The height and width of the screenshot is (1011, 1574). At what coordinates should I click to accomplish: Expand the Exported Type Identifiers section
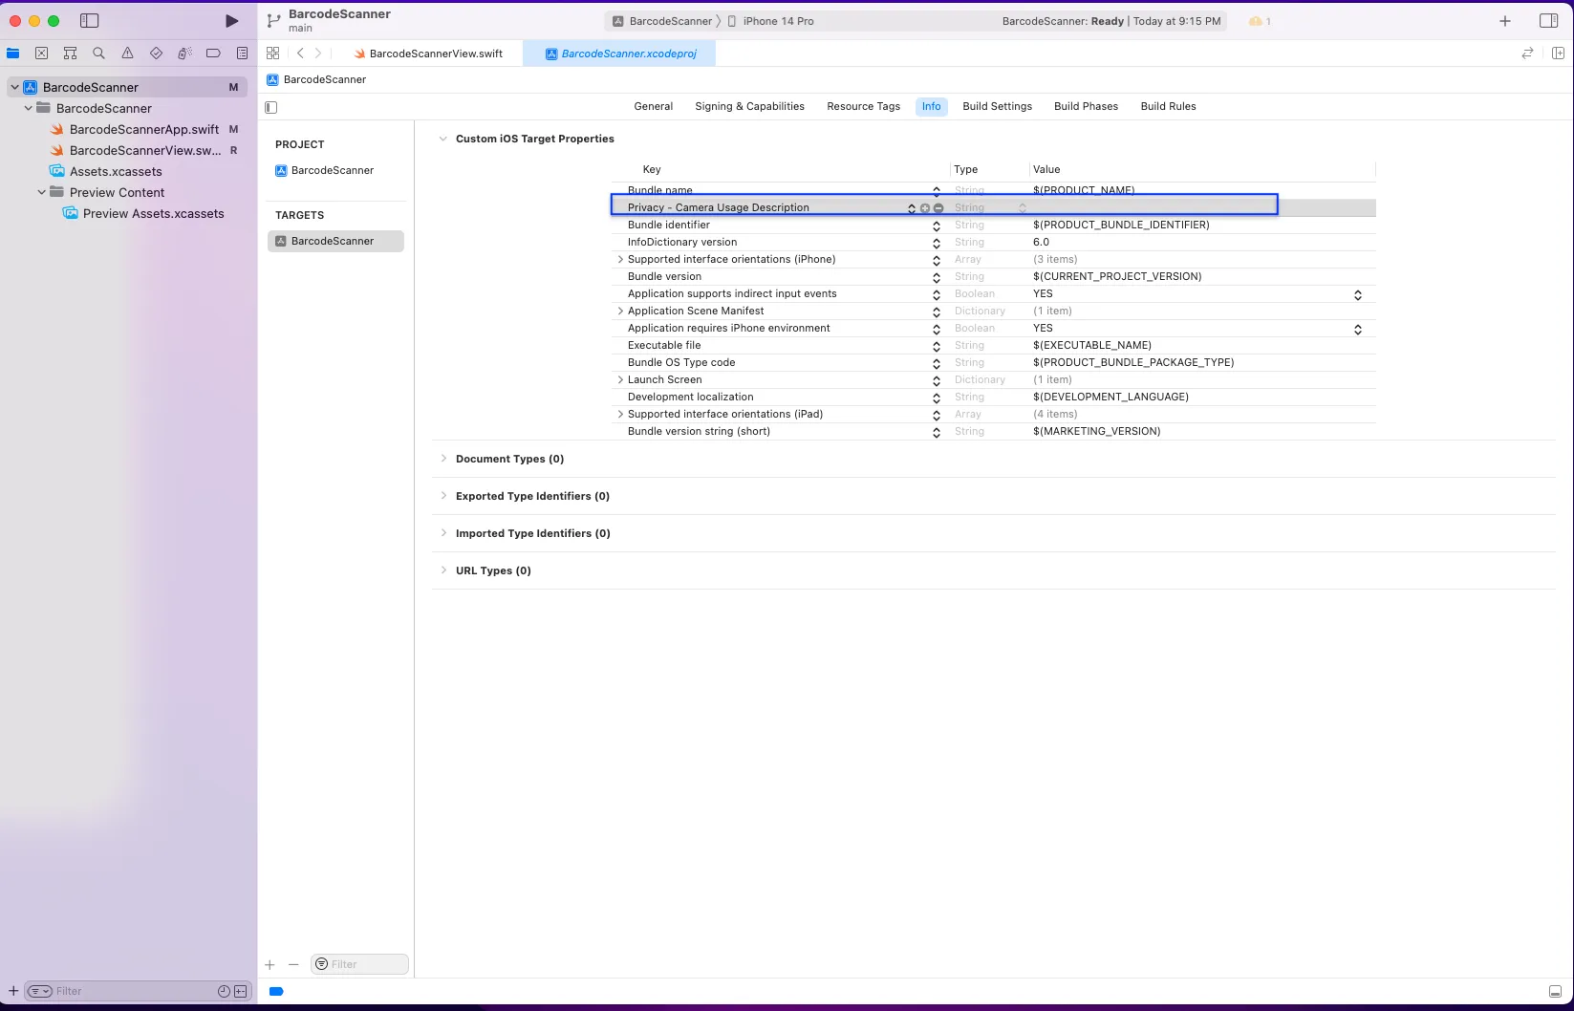[443, 496]
